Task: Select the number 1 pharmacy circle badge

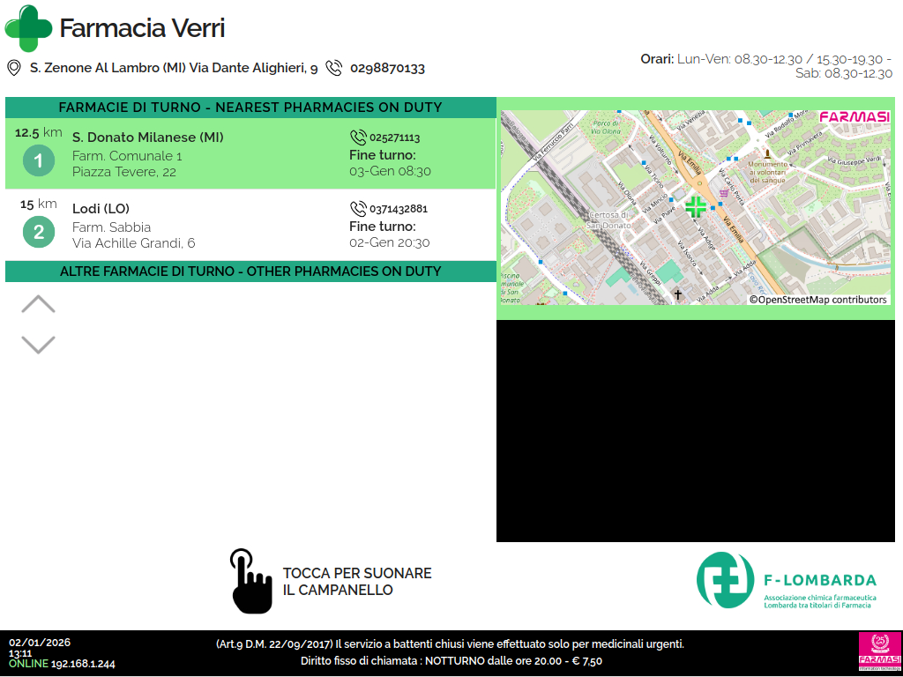Action: point(39,161)
